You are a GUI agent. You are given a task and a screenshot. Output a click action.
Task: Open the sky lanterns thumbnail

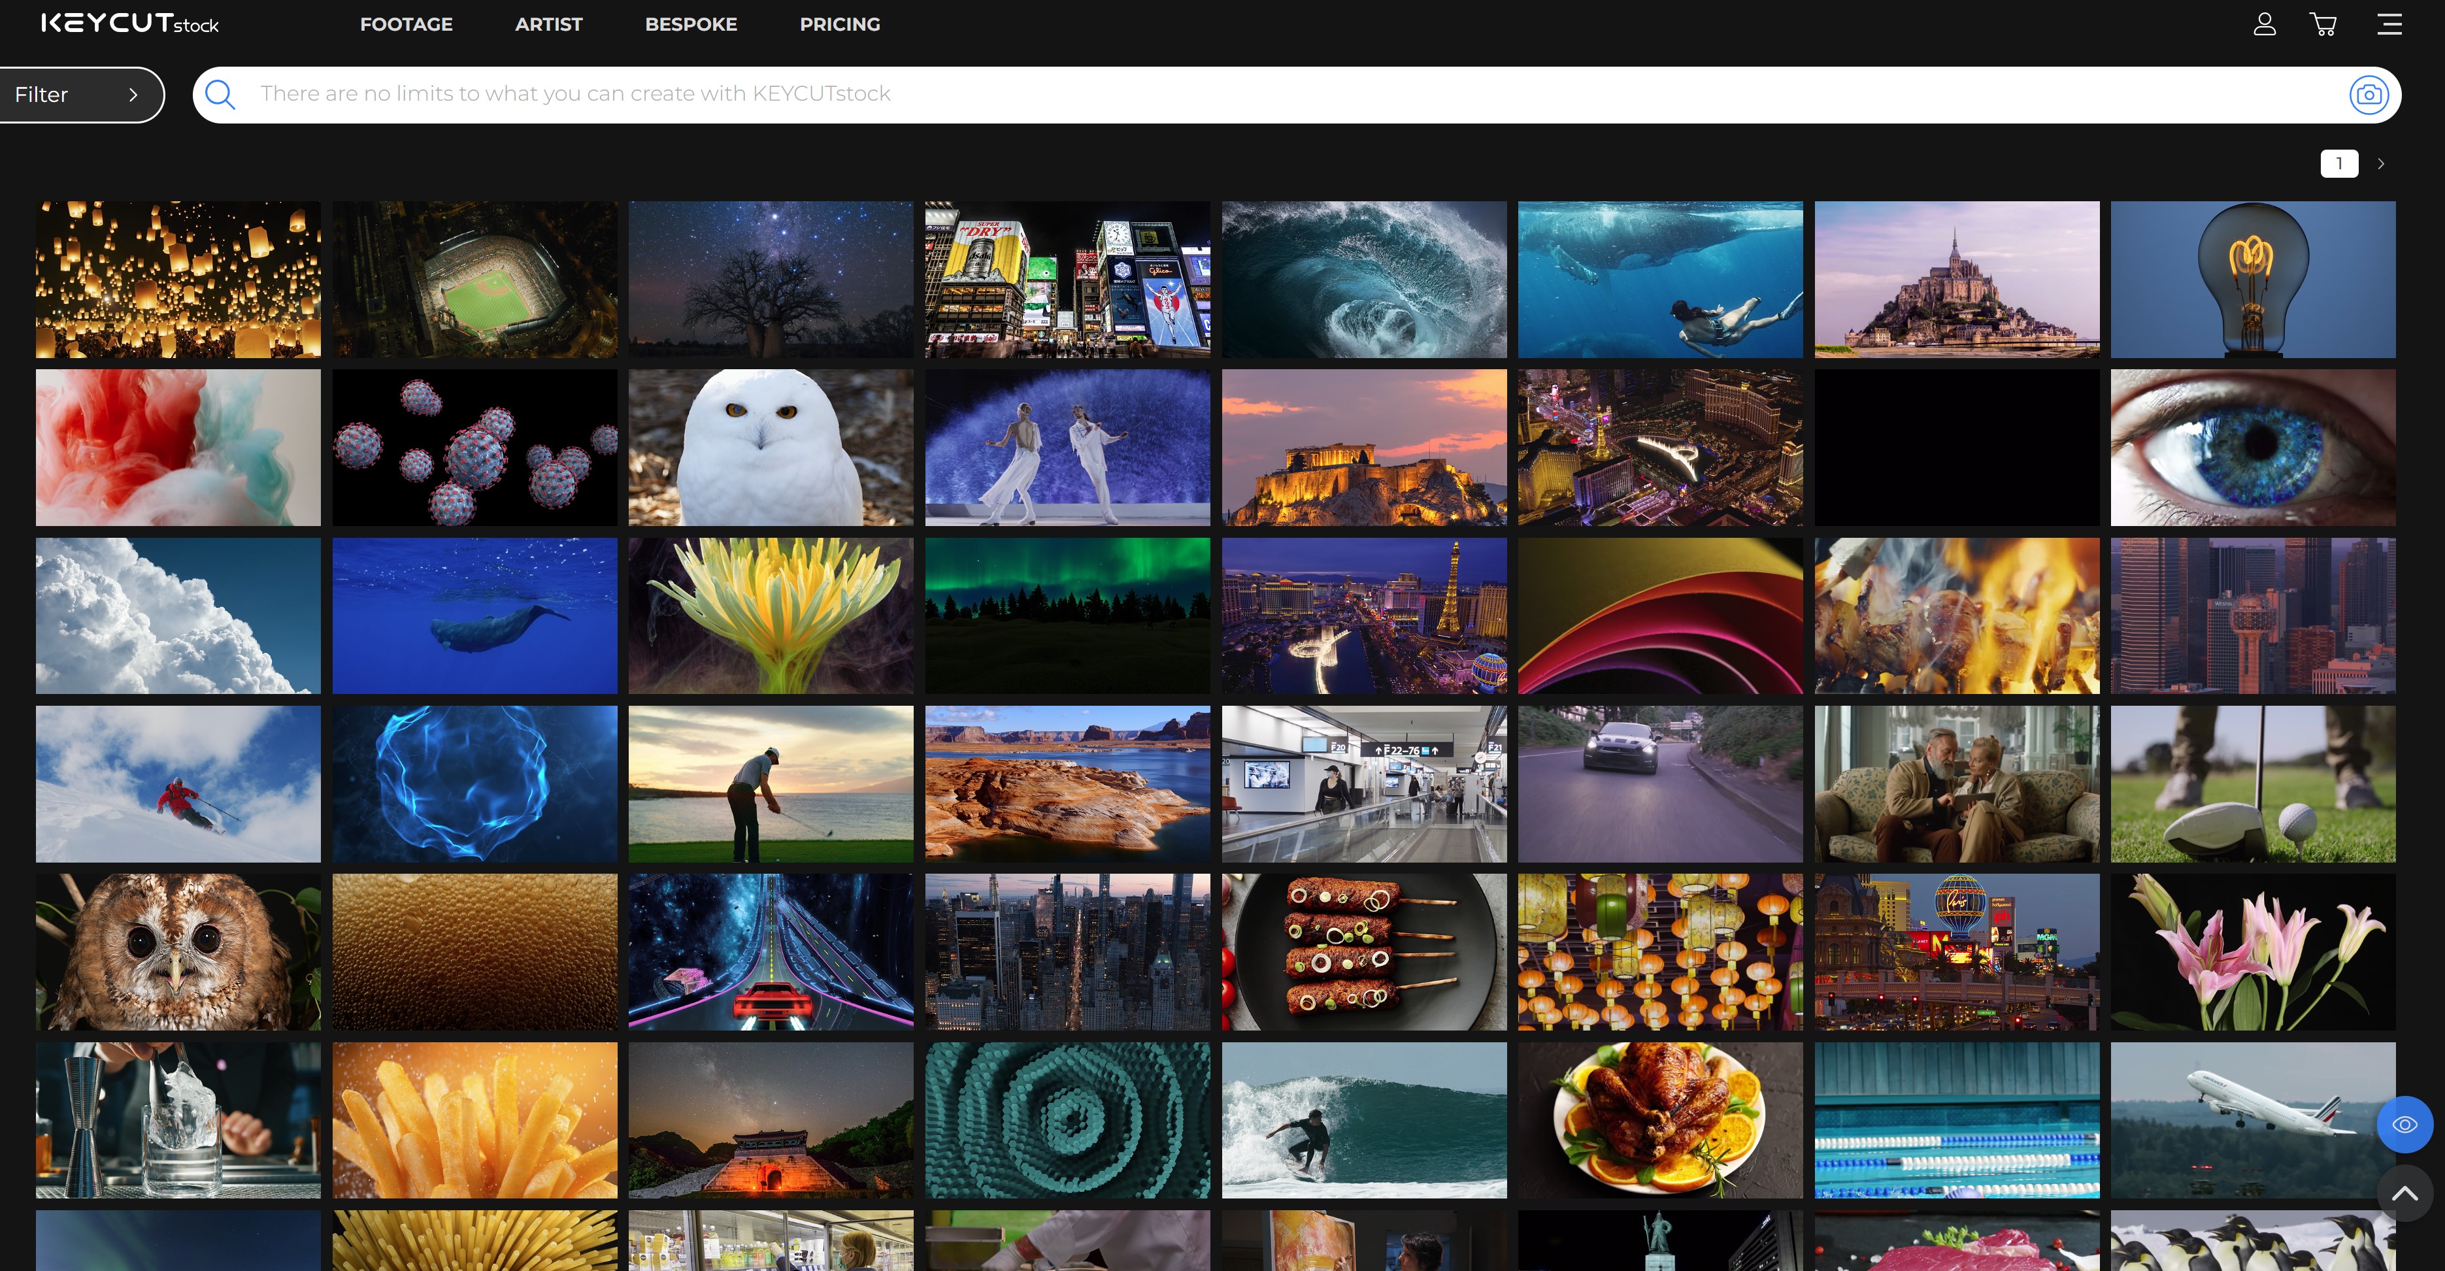point(178,279)
